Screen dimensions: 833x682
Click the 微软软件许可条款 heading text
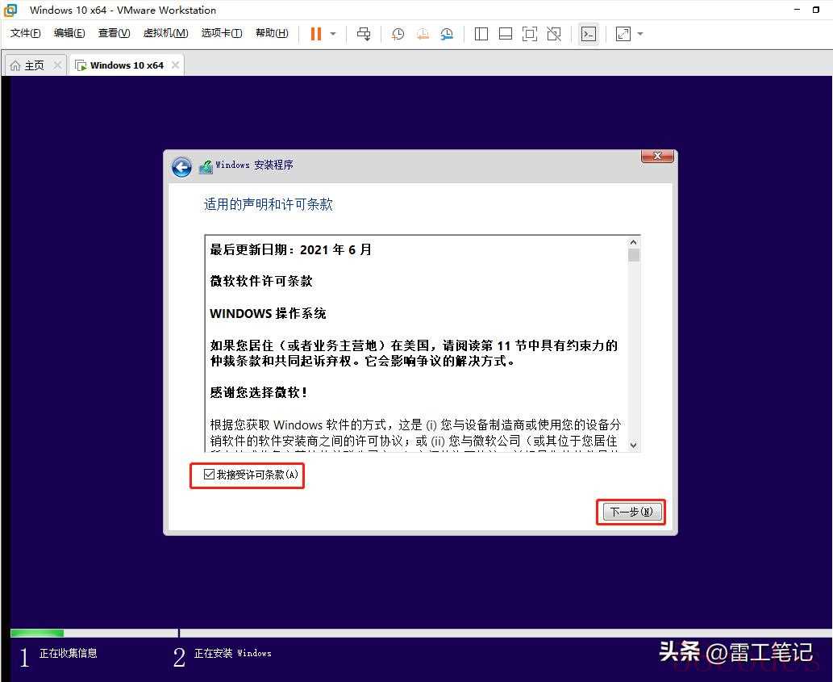[x=260, y=281]
